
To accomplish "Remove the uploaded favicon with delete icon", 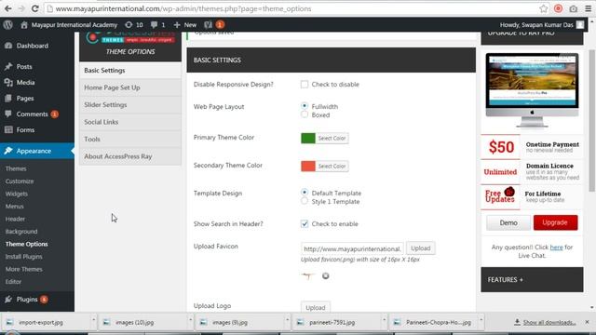I will 325,276.
